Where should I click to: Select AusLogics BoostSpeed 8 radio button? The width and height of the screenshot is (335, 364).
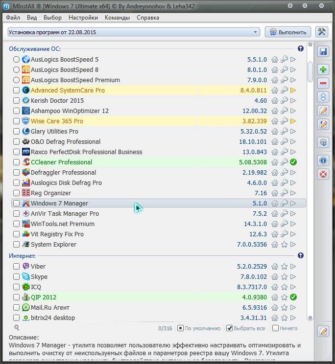pyautogui.click(x=16, y=69)
